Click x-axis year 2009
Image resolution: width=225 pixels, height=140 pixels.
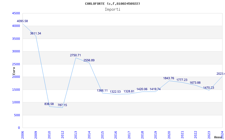pyautogui.click(x=36, y=135)
